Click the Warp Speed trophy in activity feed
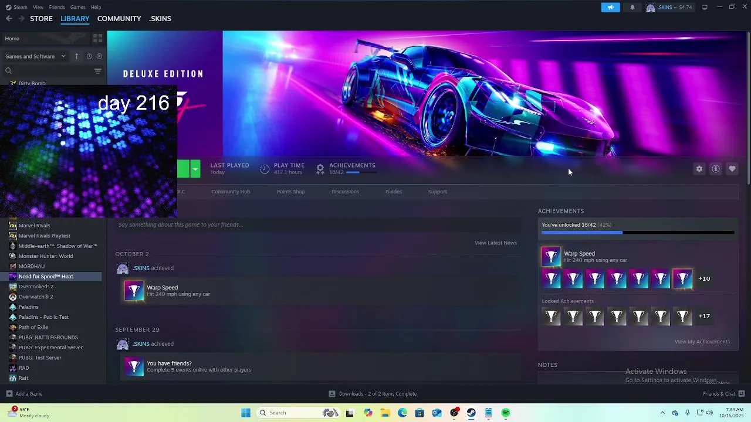The image size is (751, 422). pos(134,291)
